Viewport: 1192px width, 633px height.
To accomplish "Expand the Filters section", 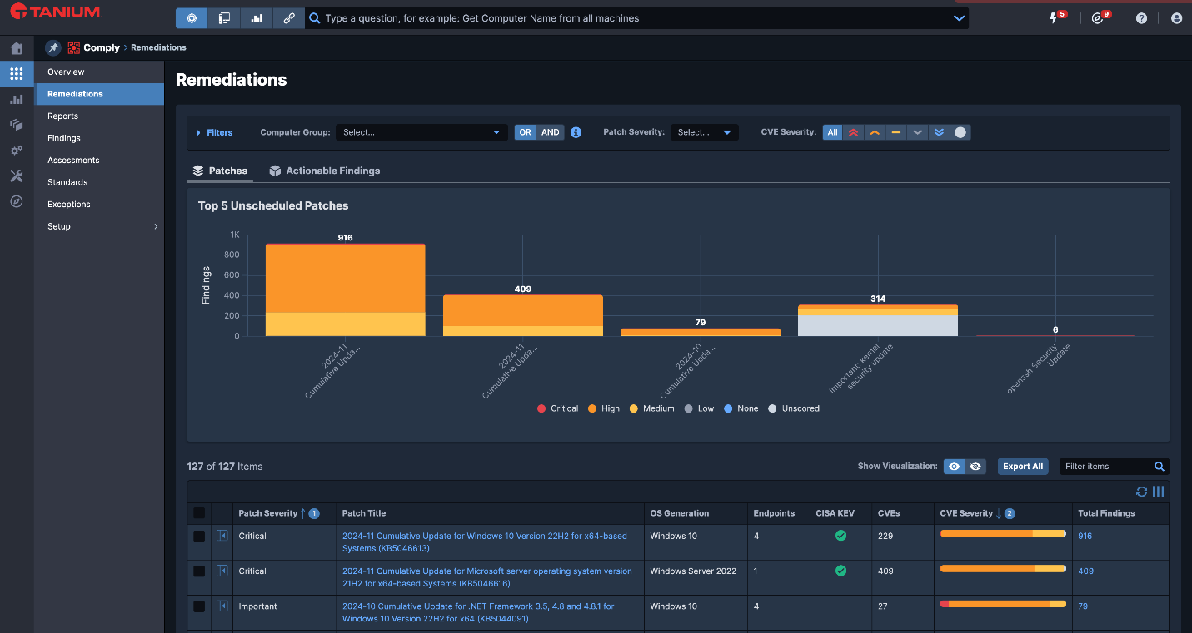I will [x=215, y=132].
